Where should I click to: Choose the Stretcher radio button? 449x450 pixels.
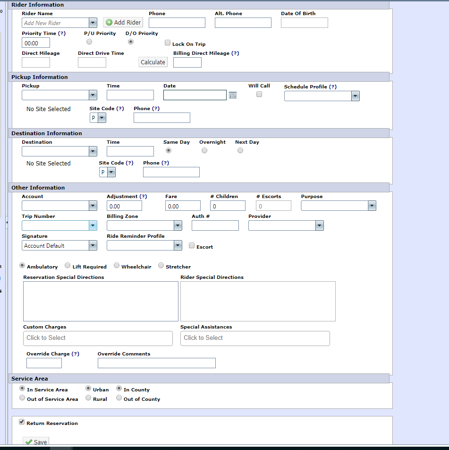tap(161, 265)
